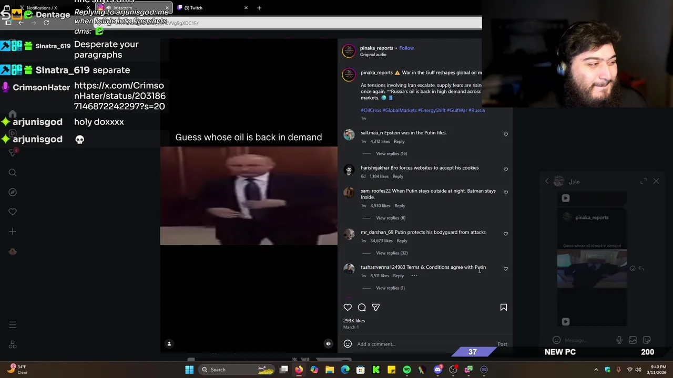Like the sall.maa_n Epstein comment
673x378 pixels.
[x=506, y=134]
